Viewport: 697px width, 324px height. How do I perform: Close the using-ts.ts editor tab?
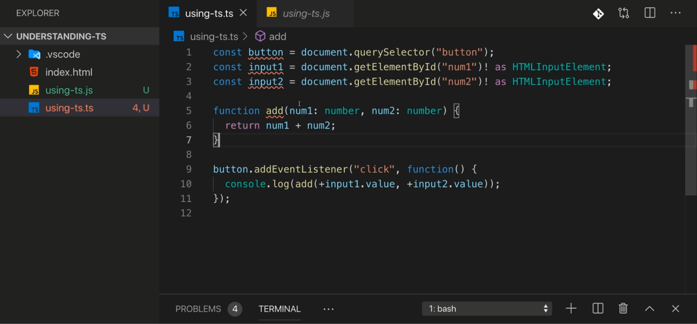coord(243,13)
